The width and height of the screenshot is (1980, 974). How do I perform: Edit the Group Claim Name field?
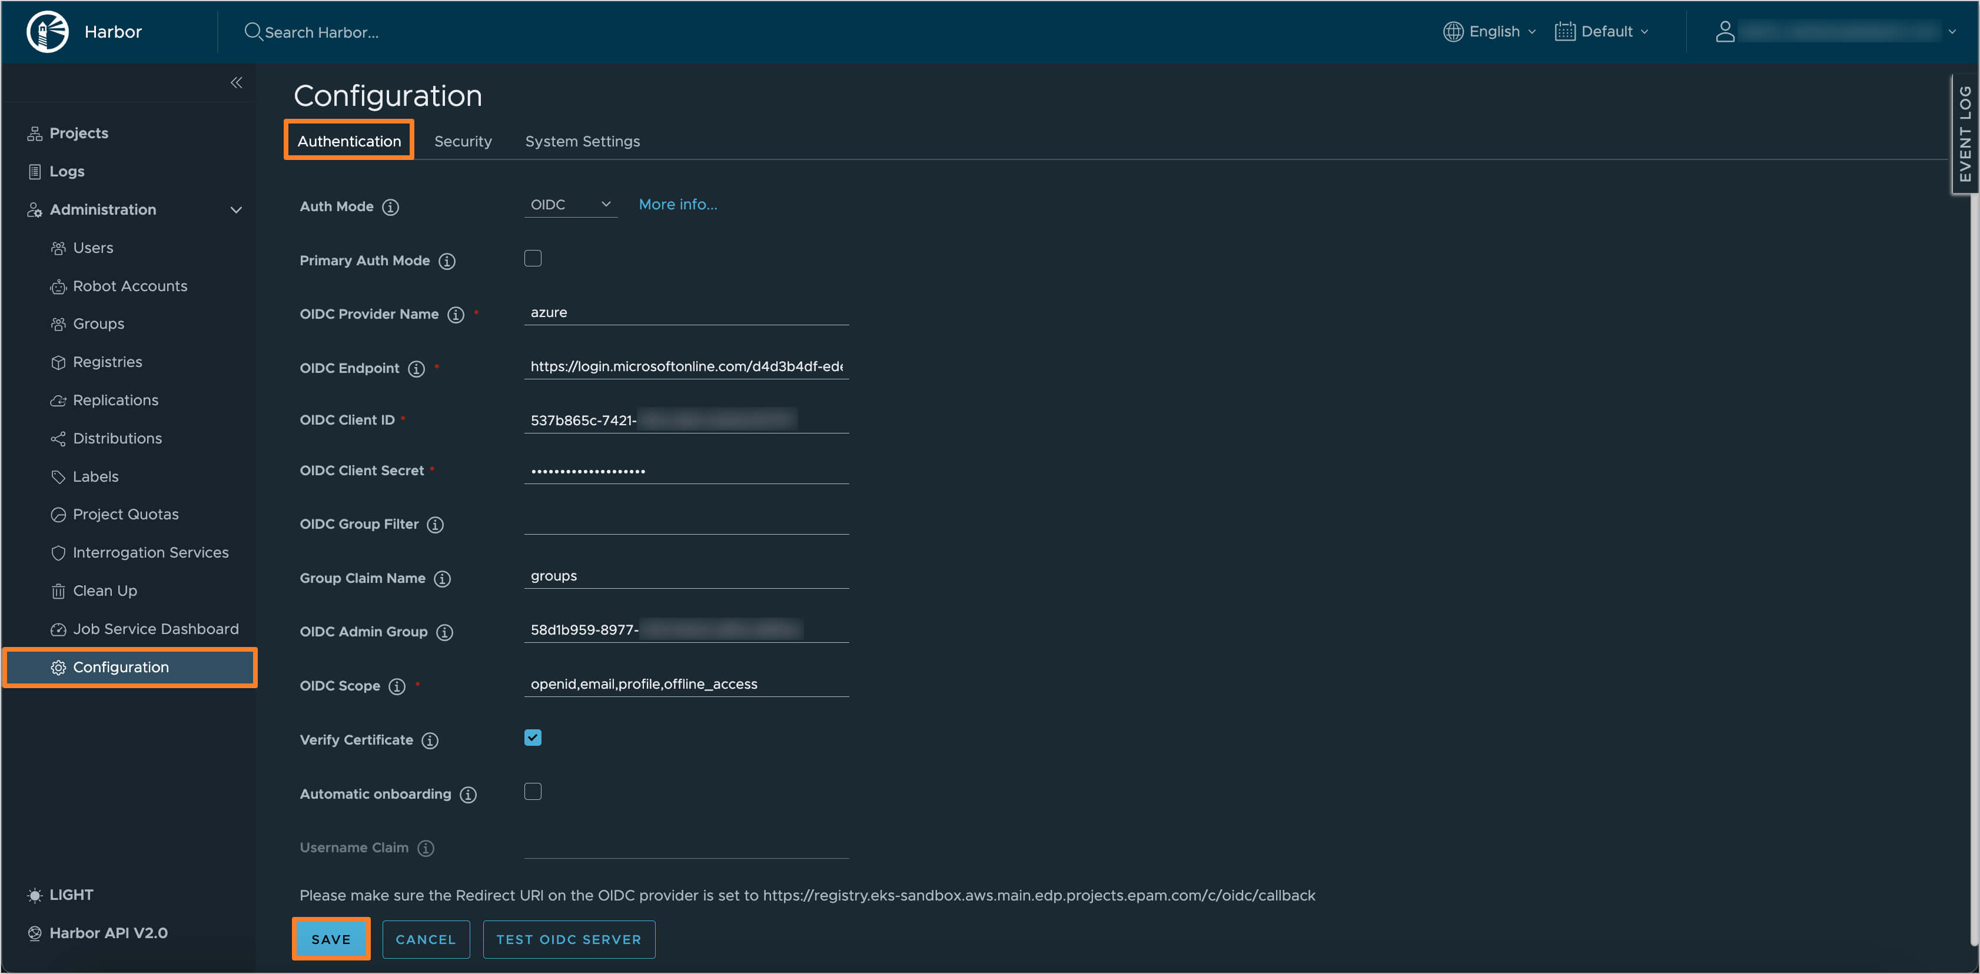click(686, 576)
